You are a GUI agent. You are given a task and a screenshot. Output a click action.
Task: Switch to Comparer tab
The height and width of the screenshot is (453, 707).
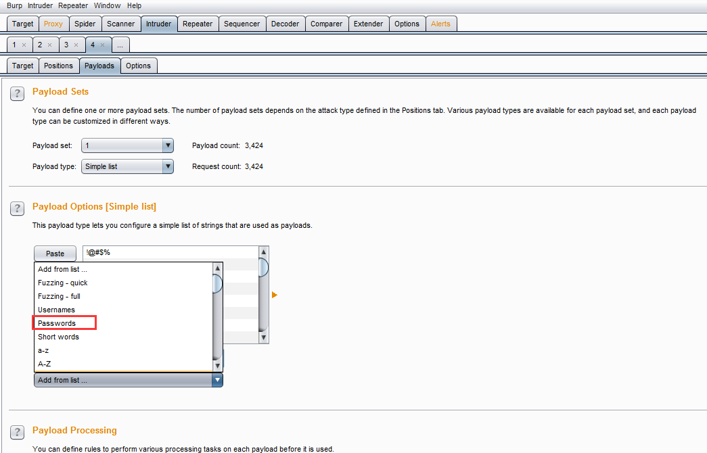(x=327, y=24)
